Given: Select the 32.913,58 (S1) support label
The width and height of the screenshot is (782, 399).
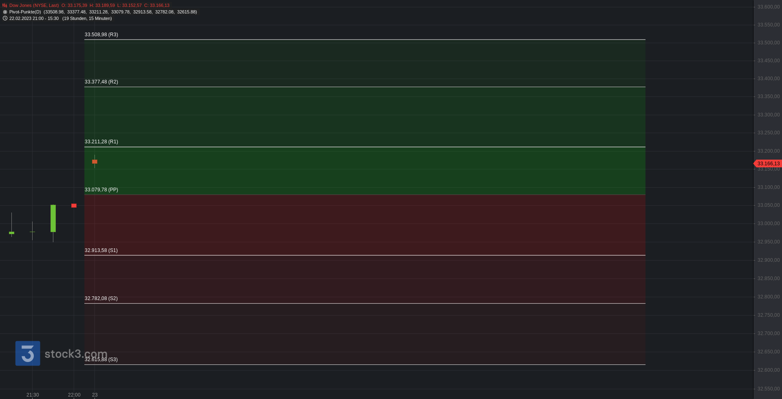Looking at the screenshot, I should 101,250.
